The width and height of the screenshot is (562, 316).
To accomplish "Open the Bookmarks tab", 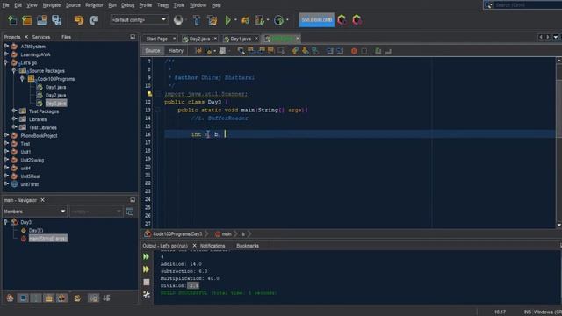I will 248,246.
